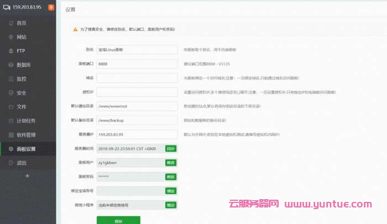387x224 pixels.
Task: Click the plus icon below 退出
Action: pyautogui.click(x=28, y=175)
